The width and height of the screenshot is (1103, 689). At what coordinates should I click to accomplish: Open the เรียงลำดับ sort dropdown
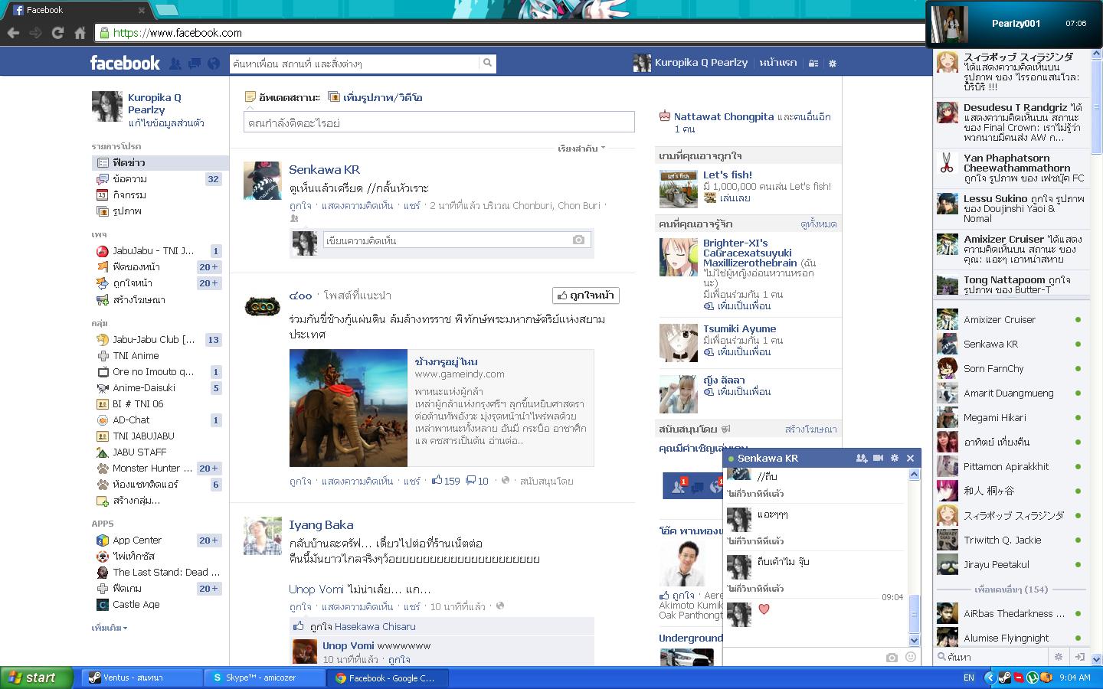pyautogui.click(x=581, y=149)
